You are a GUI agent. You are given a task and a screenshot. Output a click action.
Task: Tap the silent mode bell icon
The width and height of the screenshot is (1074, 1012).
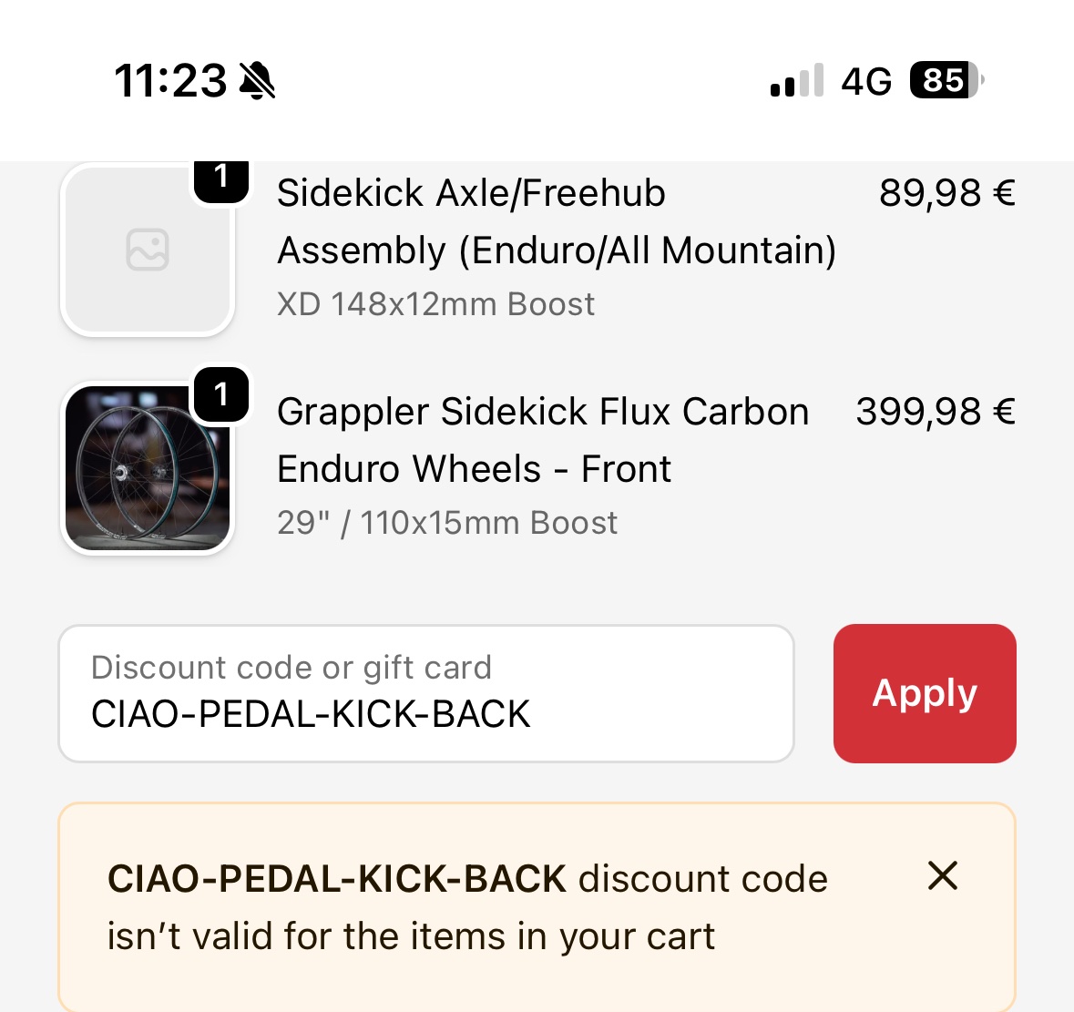[x=258, y=81]
